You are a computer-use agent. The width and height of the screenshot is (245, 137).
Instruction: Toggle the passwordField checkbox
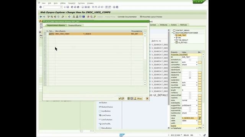tap(190, 96)
